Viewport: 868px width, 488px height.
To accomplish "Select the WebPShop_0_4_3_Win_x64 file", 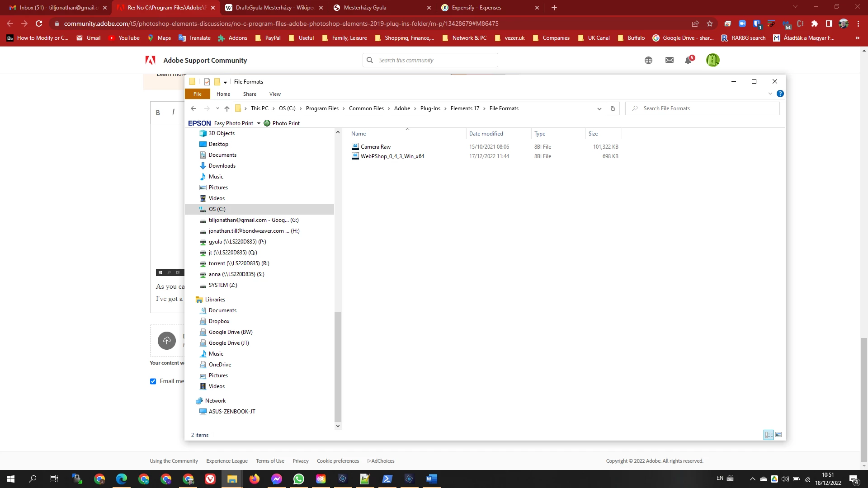I will pyautogui.click(x=392, y=156).
